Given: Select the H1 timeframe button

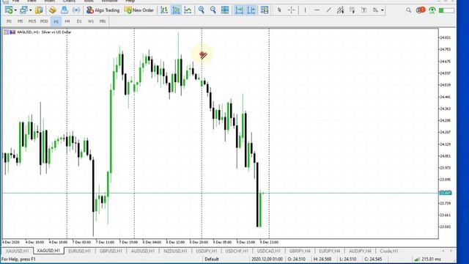Looking at the screenshot, I should (56, 21).
